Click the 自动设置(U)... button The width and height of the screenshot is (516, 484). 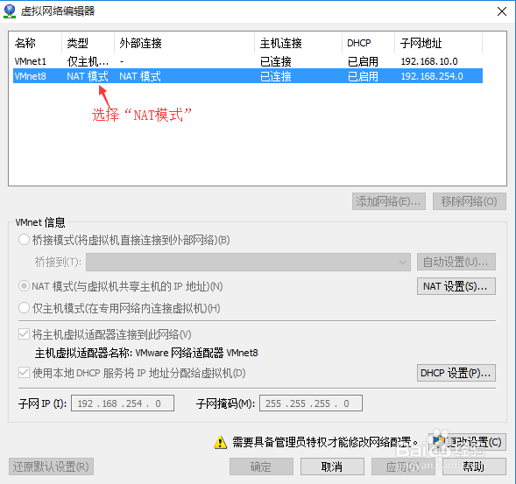[456, 262]
